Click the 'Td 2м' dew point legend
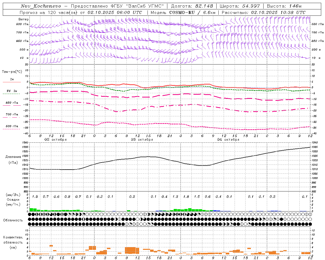 12,91
